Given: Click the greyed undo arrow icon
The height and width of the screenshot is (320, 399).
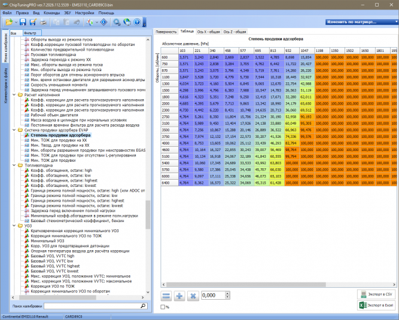Looking at the screenshot, I should point(77,22).
